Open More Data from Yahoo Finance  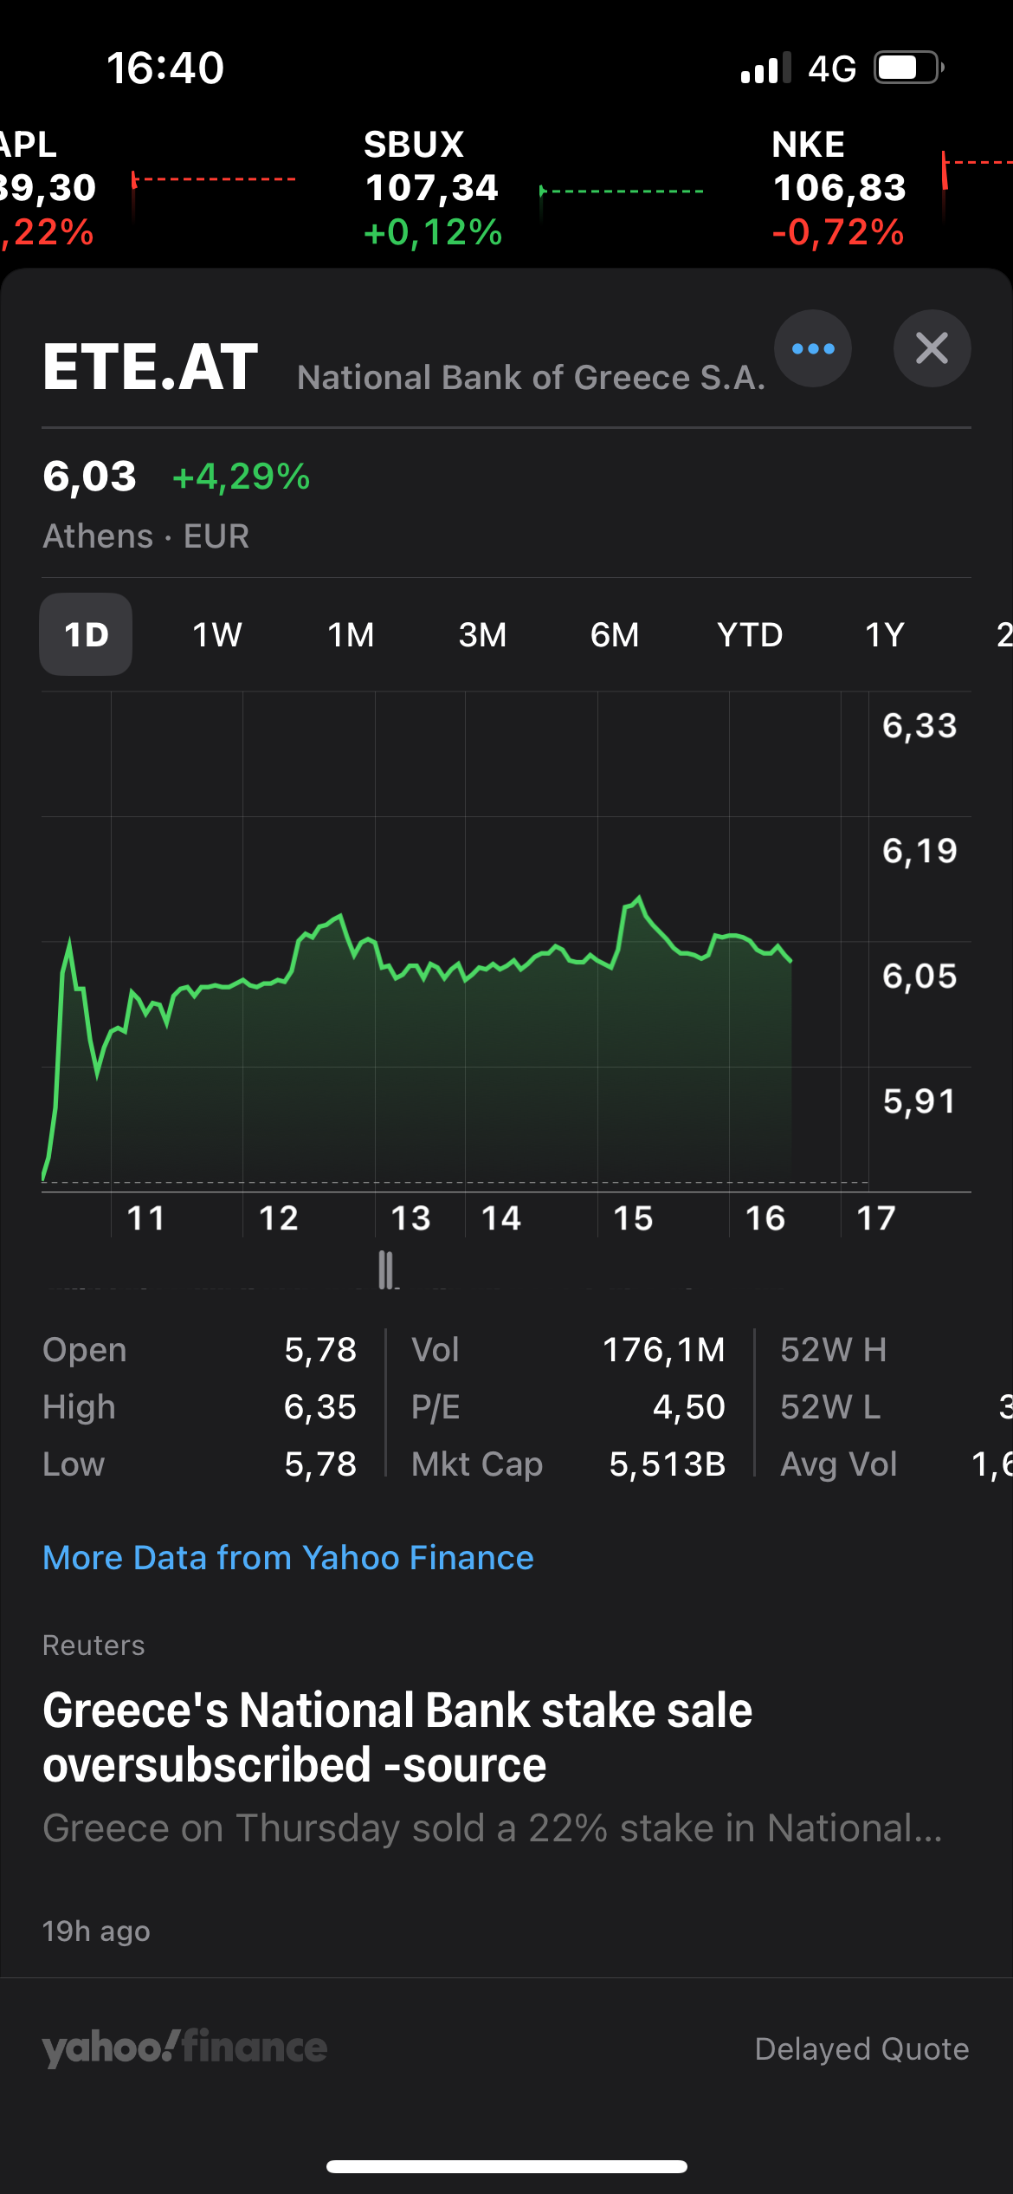point(288,1558)
